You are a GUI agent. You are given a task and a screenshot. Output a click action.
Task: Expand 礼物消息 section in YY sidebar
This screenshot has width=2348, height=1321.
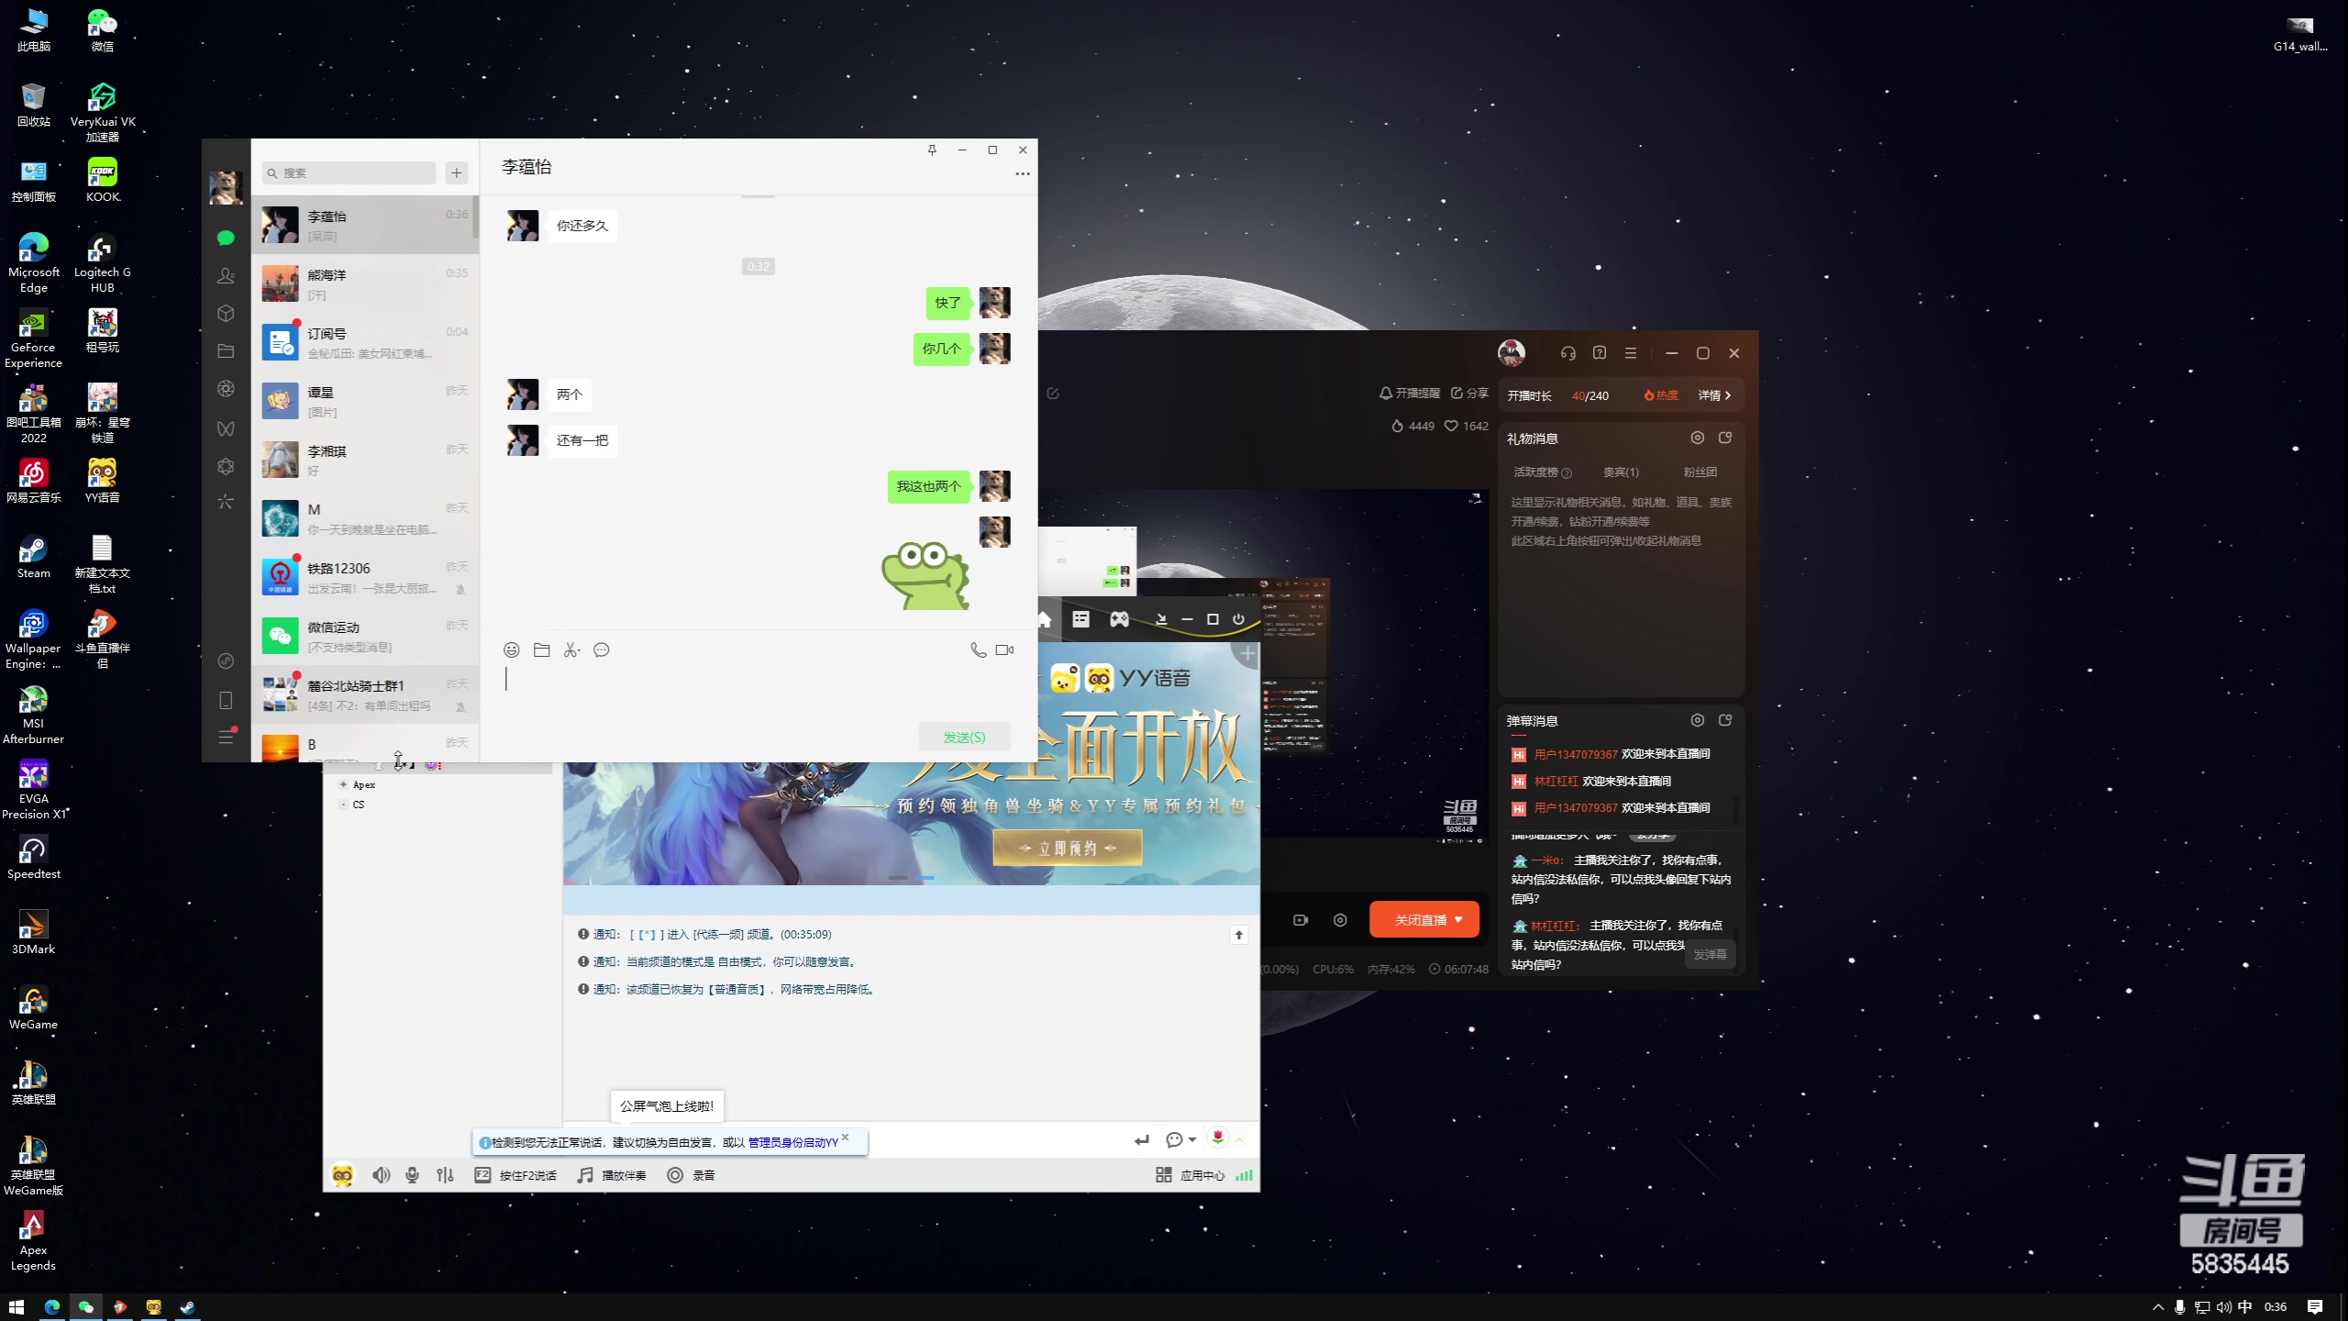[1725, 437]
